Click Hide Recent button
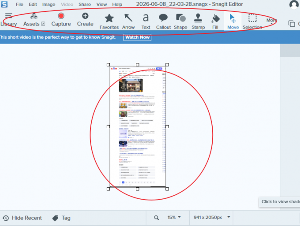This screenshot has height=226, width=300. pyautogui.click(x=22, y=218)
